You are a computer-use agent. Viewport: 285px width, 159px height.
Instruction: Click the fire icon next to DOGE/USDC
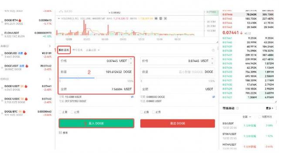(x=26, y=99)
